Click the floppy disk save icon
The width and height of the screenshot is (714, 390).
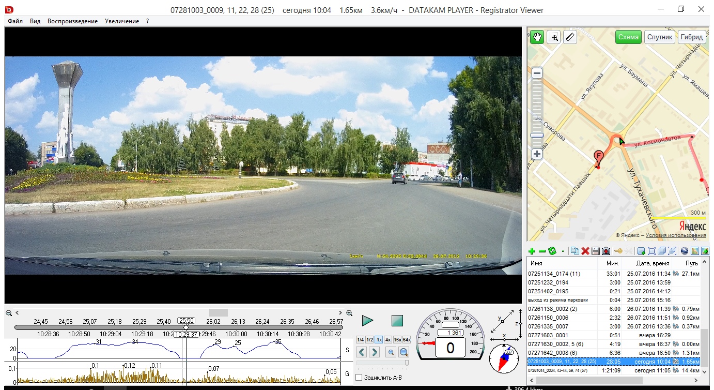pyautogui.click(x=596, y=251)
